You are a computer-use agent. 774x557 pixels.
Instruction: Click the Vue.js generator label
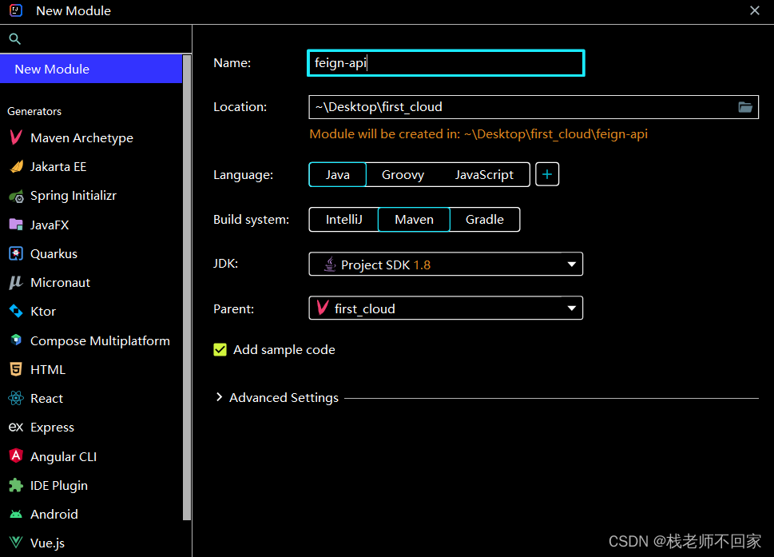point(47,543)
